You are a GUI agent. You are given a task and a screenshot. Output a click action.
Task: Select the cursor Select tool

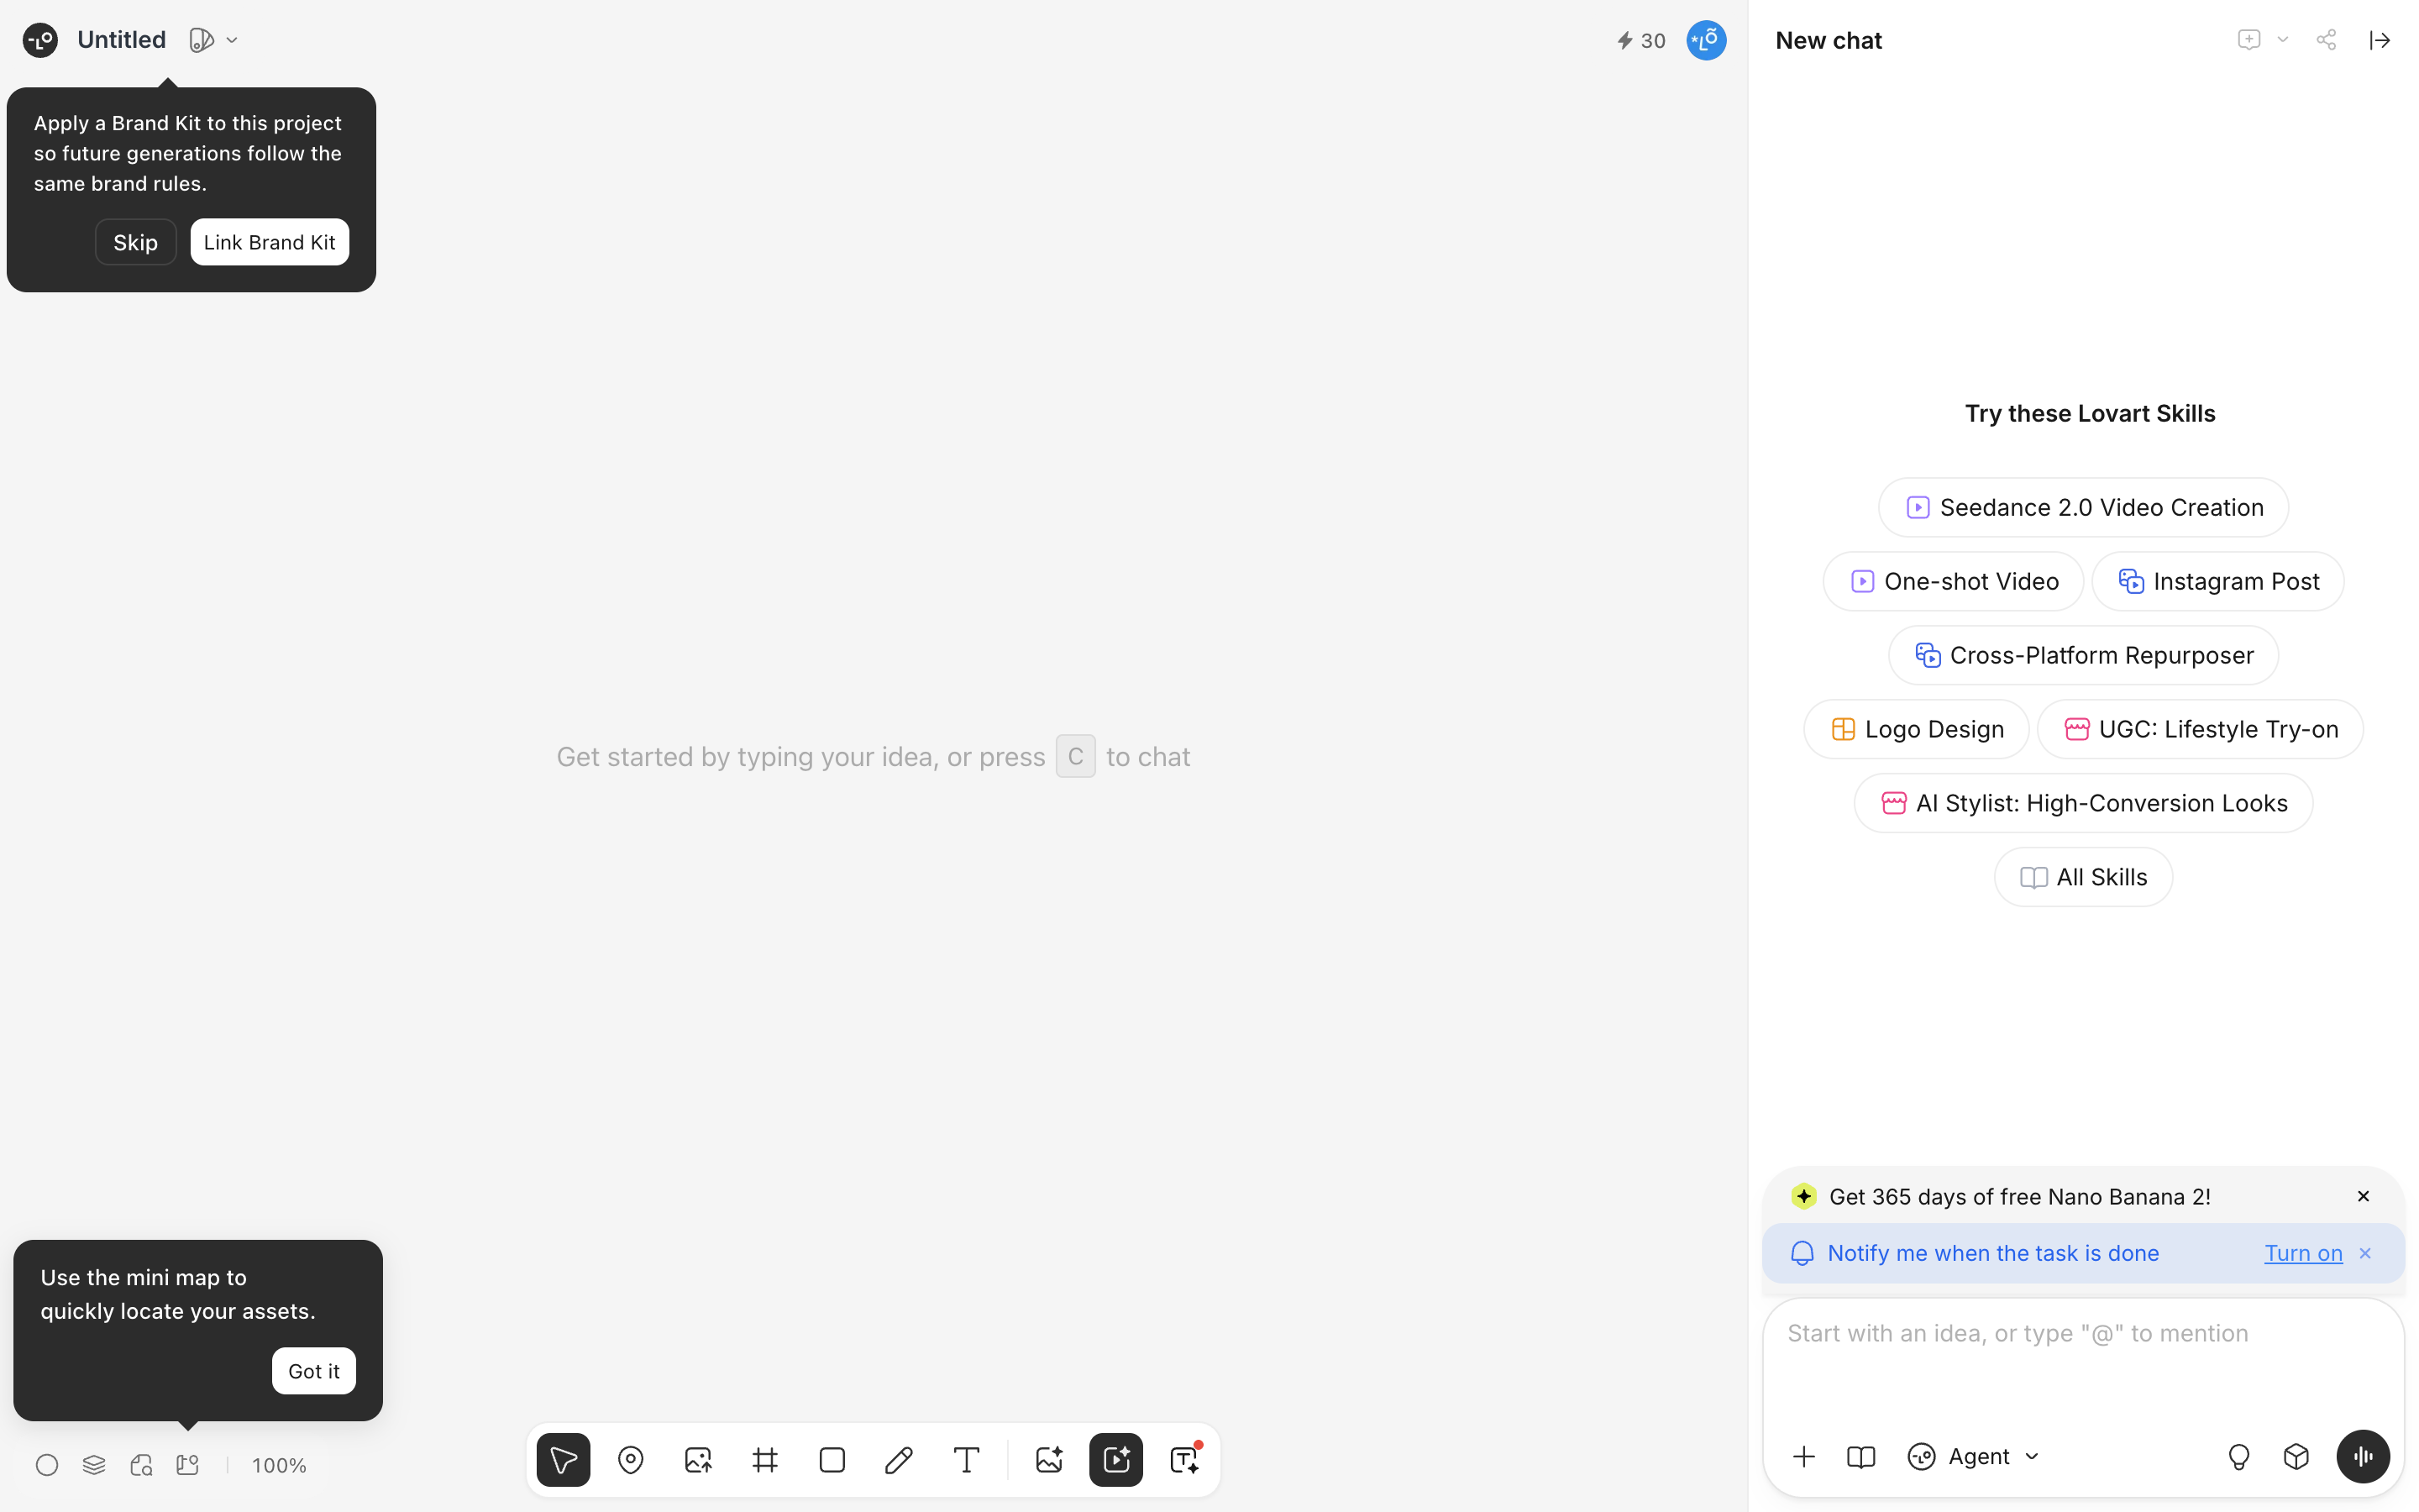564,1460
